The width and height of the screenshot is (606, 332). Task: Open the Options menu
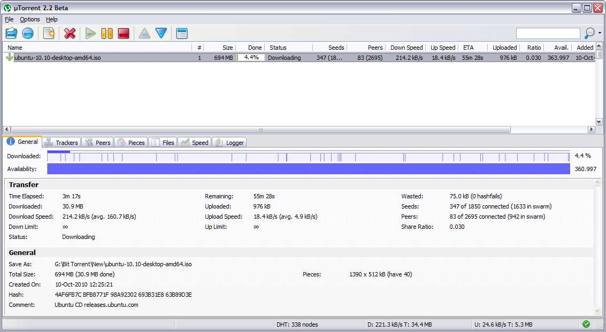click(30, 19)
